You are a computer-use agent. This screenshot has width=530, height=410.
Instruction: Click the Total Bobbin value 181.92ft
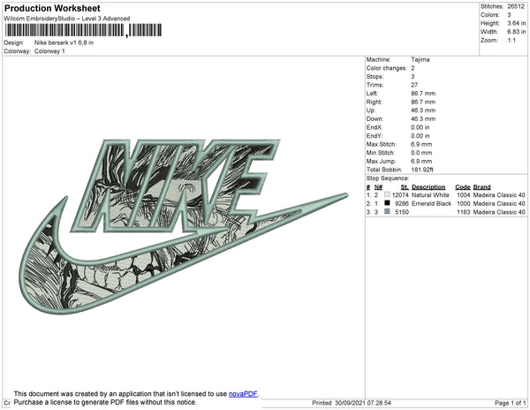[x=422, y=170]
